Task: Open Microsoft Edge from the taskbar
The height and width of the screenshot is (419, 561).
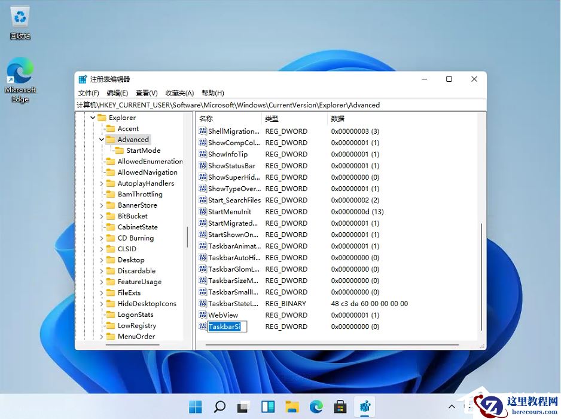Action: click(316, 406)
